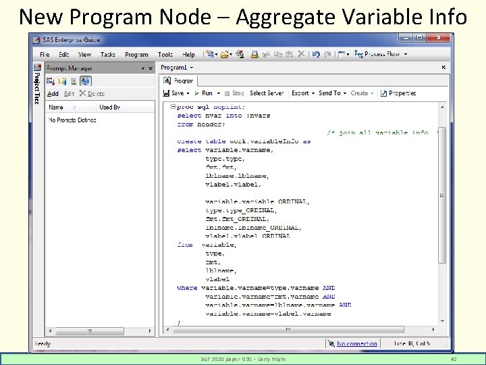Viewport: 486px width, 365px height.
Task: Click the Save project toolbar icon
Action: (x=240, y=54)
